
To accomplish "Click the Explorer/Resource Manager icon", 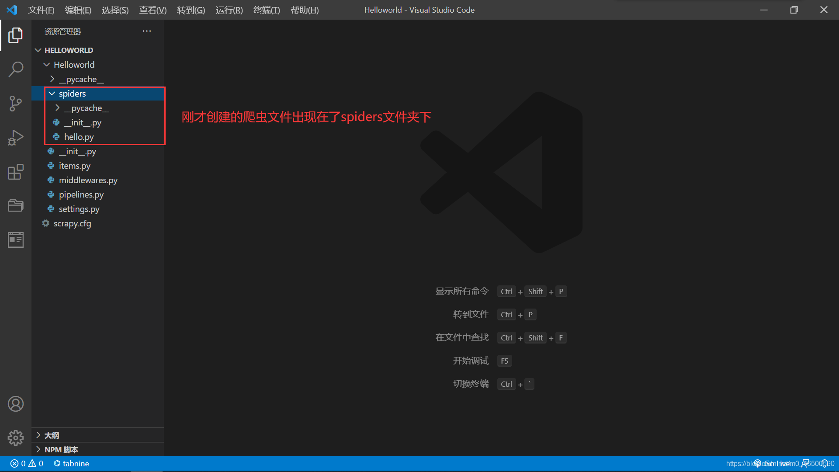I will coord(16,34).
